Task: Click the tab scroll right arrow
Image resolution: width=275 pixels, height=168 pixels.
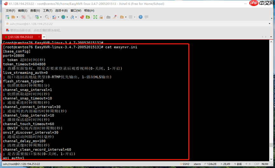Action: pyautogui.click(x=266, y=37)
